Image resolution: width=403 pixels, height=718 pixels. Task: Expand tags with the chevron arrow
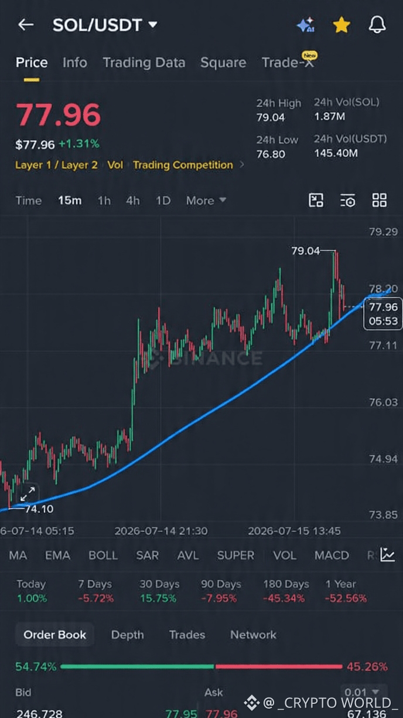pos(243,165)
